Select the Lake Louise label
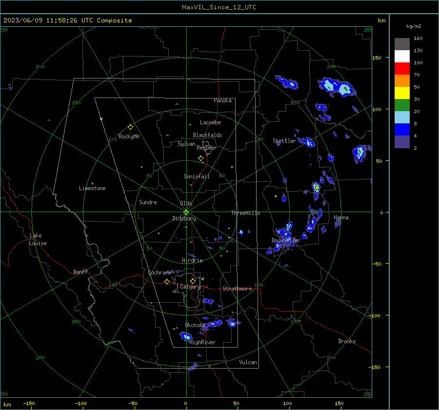This screenshot has height=410, width=439. pyautogui.click(x=38, y=239)
